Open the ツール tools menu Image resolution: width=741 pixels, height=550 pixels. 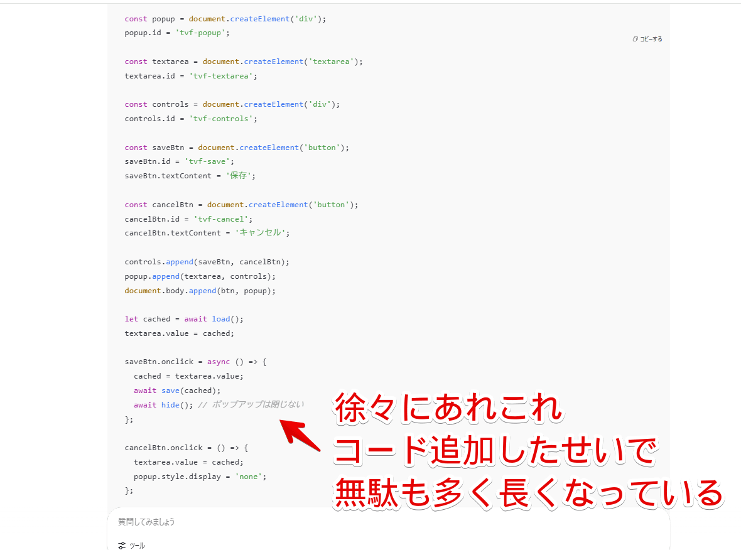[x=131, y=545]
